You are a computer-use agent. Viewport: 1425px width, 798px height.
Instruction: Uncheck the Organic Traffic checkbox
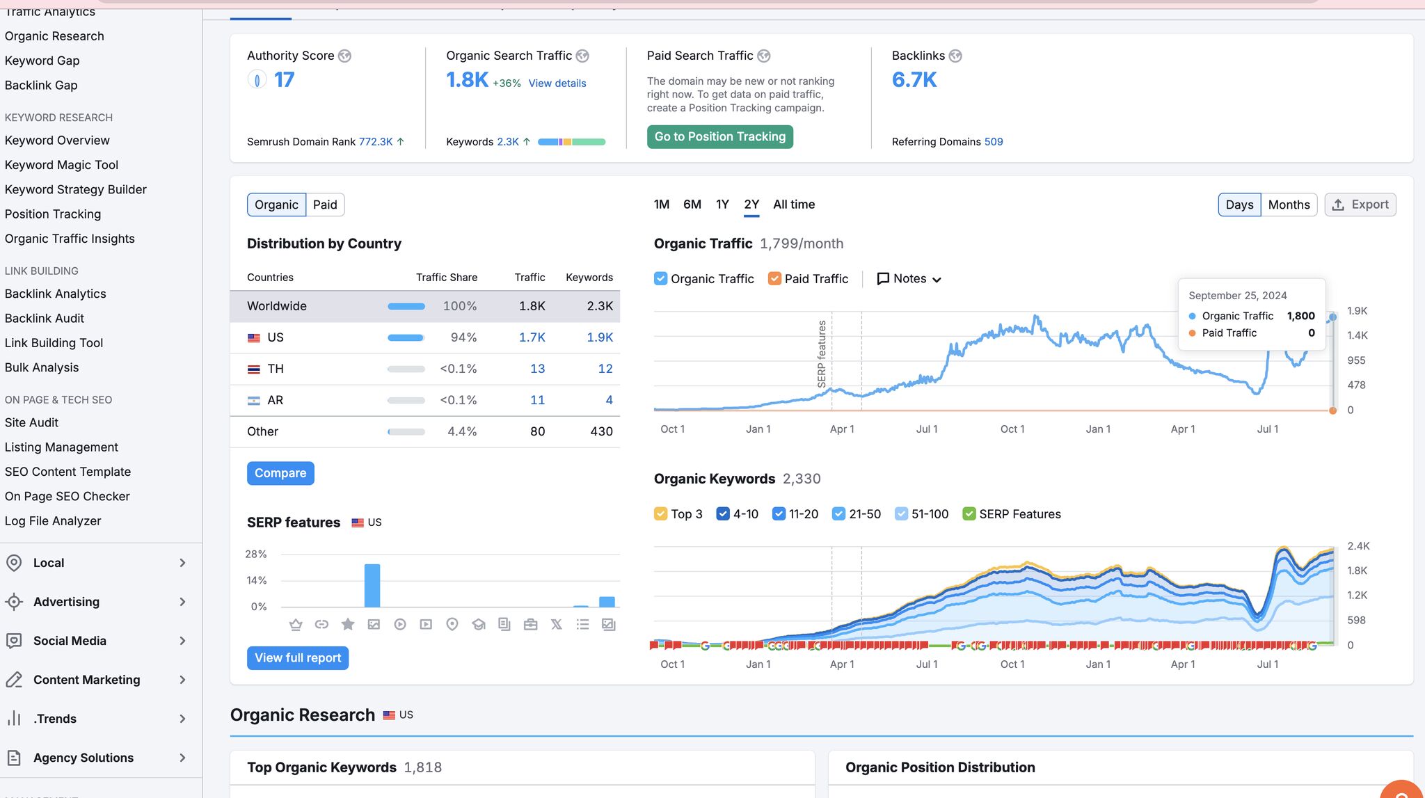point(661,278)
